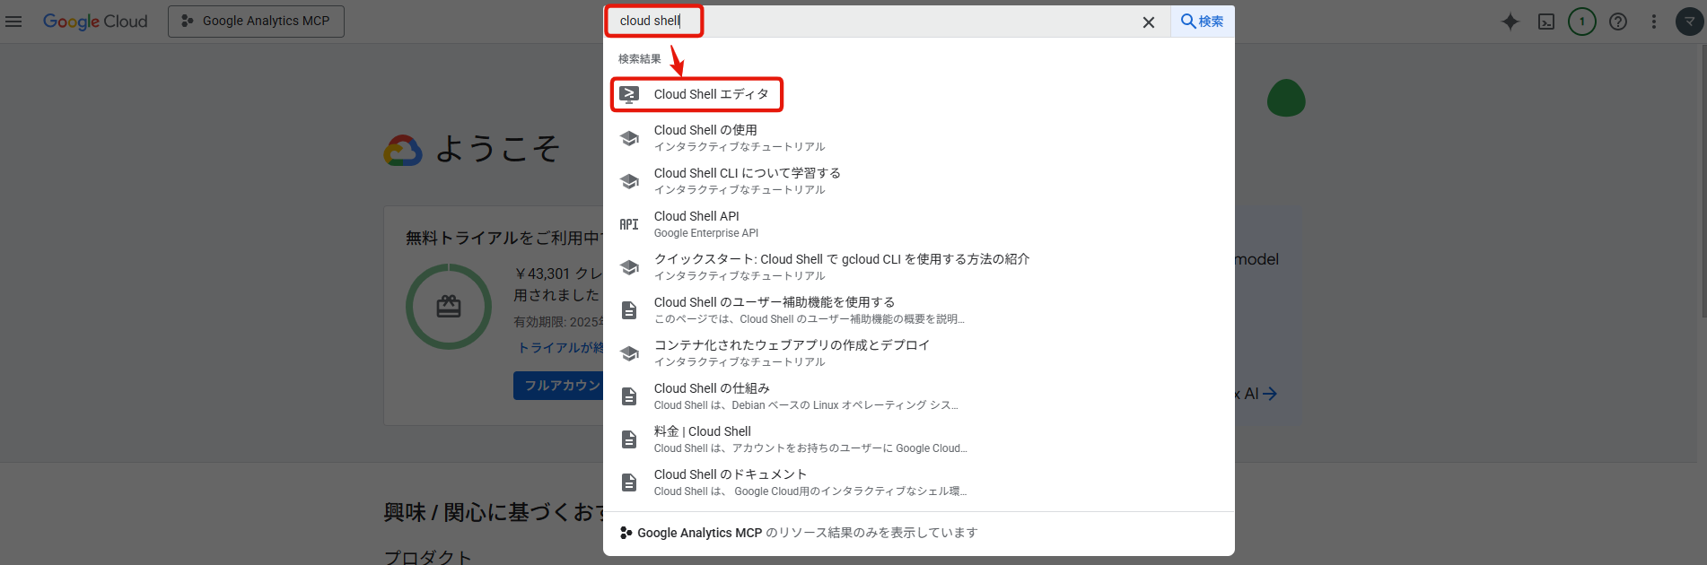This screenshot has height=565, width=1707.
Task: Open Gemini AI assistant sparkle icon
Action: 1510,22
